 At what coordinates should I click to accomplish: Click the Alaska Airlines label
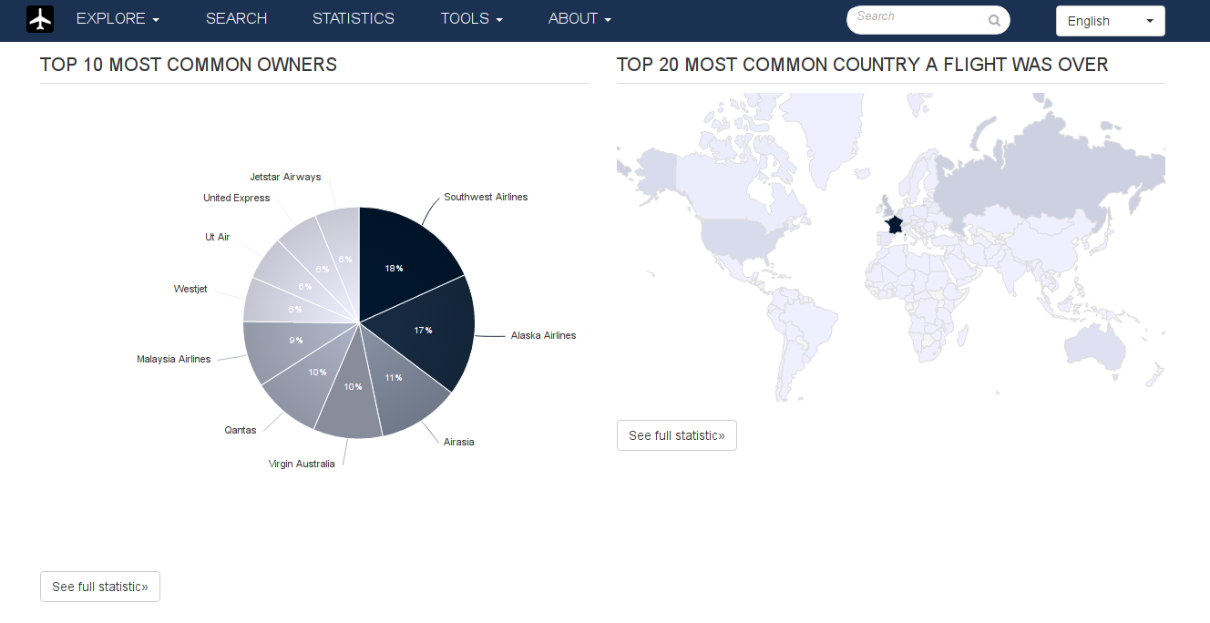click(x=543, y=335)
